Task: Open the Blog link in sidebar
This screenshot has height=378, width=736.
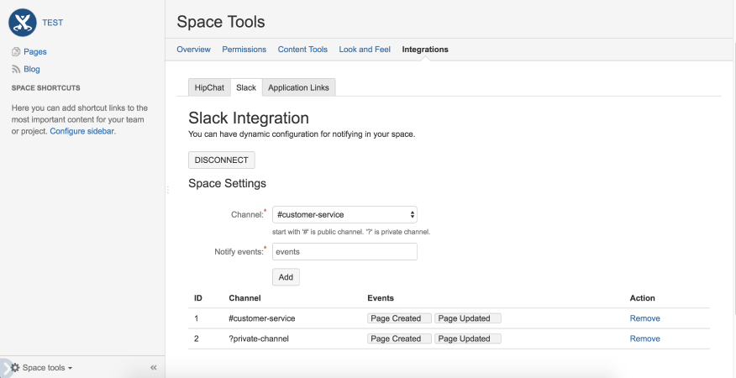Action: tap(32, 69)
